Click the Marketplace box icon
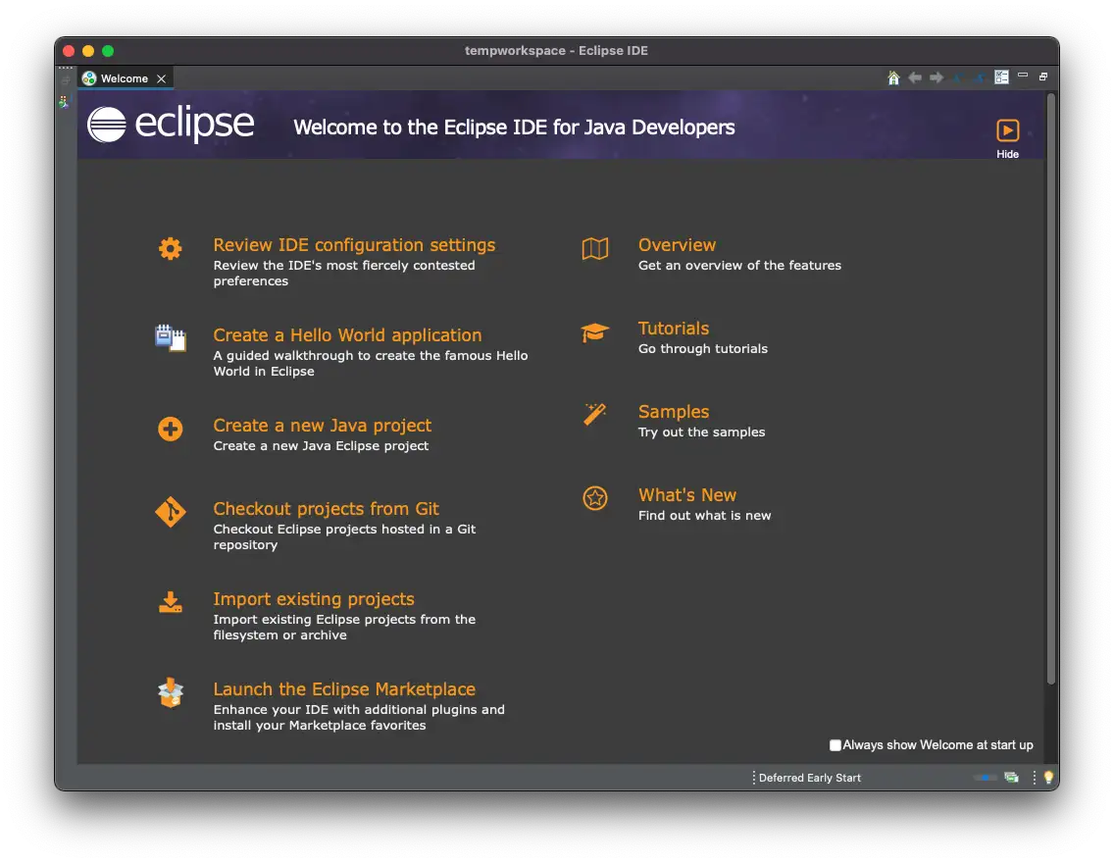Viewport: 1114px width, 863px height. [170, 692]
